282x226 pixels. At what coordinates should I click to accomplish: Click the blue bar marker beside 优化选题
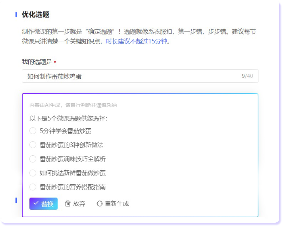pyautogui.click(x=16, y=15)
